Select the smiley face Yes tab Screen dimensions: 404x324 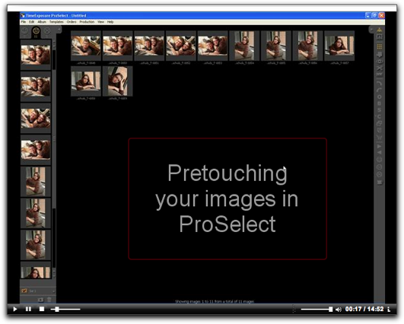[x=36, y=31]
